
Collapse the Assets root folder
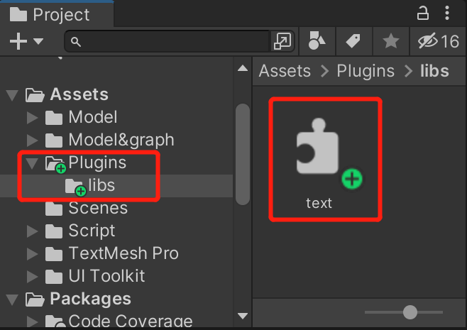click(12, 95)
